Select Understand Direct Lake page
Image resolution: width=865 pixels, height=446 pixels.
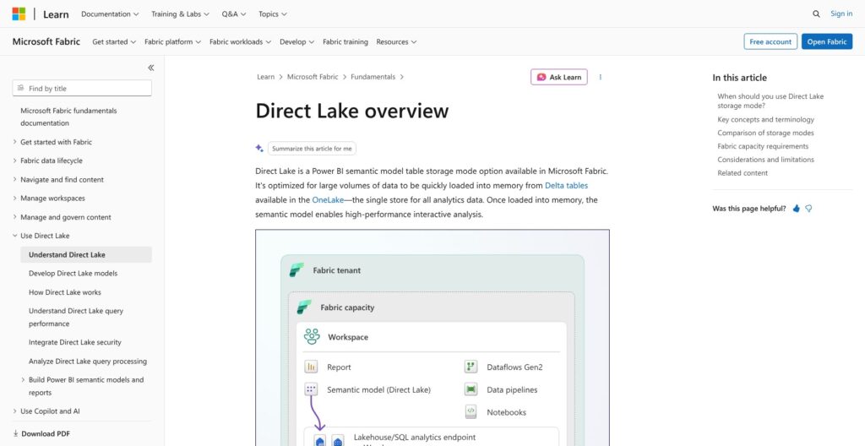86,254
